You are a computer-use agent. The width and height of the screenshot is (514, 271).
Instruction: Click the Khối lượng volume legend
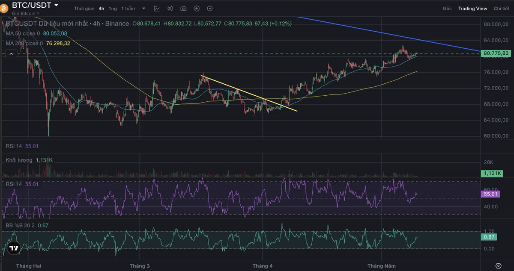click(x=29, y=160)
